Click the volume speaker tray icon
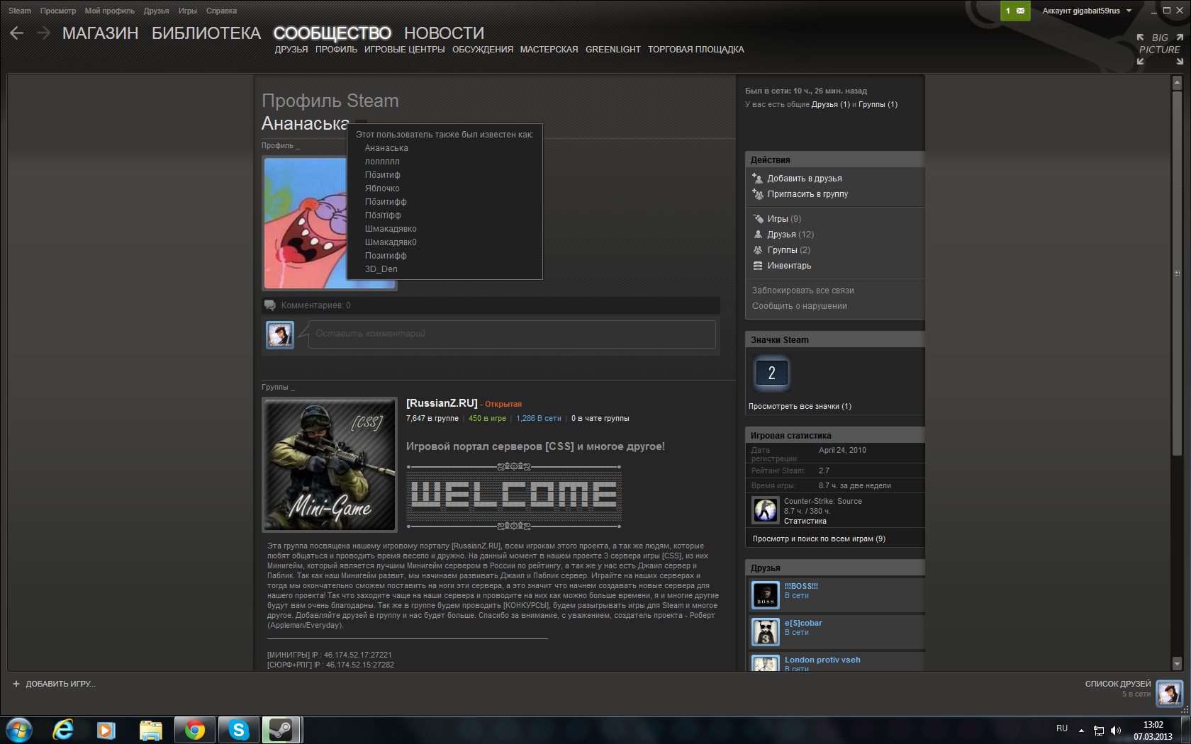 point(1116,731)
